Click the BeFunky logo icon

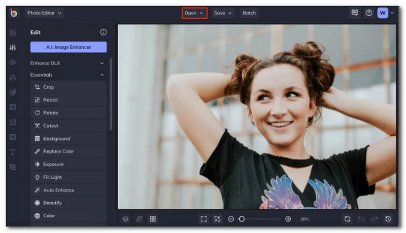14,13
